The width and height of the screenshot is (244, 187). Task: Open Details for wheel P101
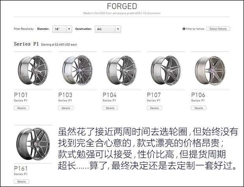pyautogui.click(x=22, y=108)
